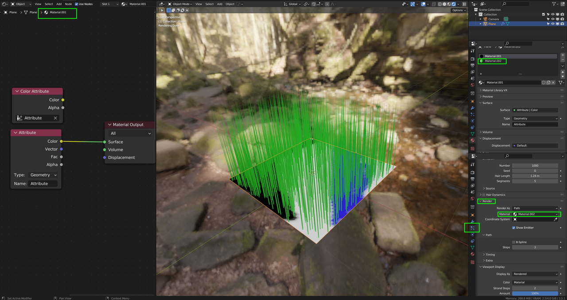Select Material.002 in the material slot list
This screenshot has width=567, height=300.
(493, 61)
